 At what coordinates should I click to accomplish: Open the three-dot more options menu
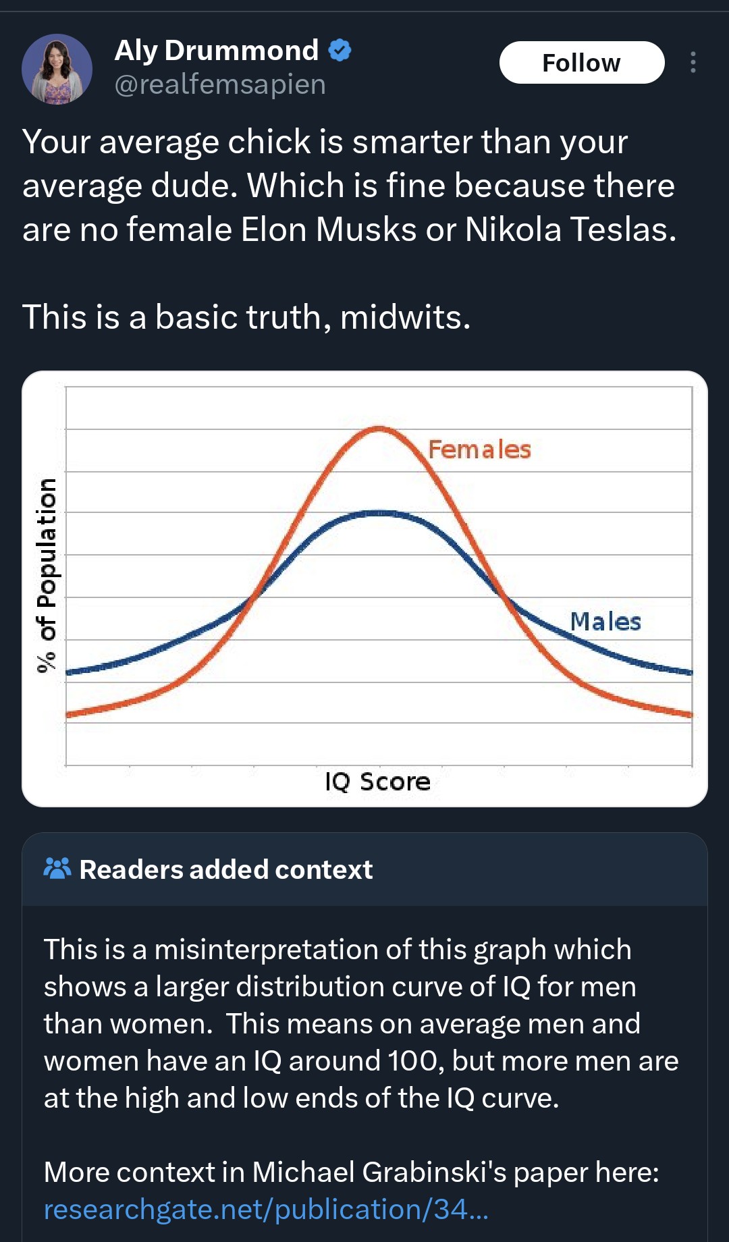pyautogui.click(x=693, y=62)
